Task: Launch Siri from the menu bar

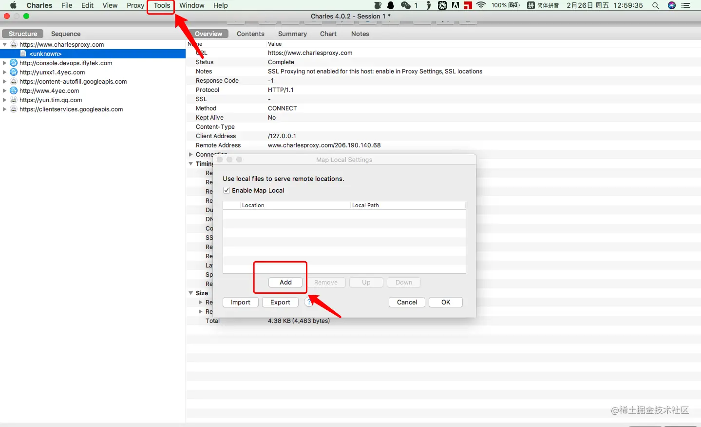Action: [x=672, y=5]
